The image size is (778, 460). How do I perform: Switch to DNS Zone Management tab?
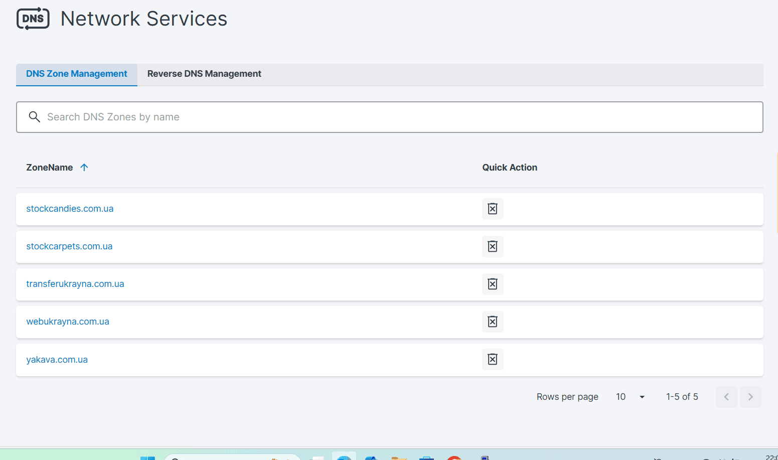(77, 74)
